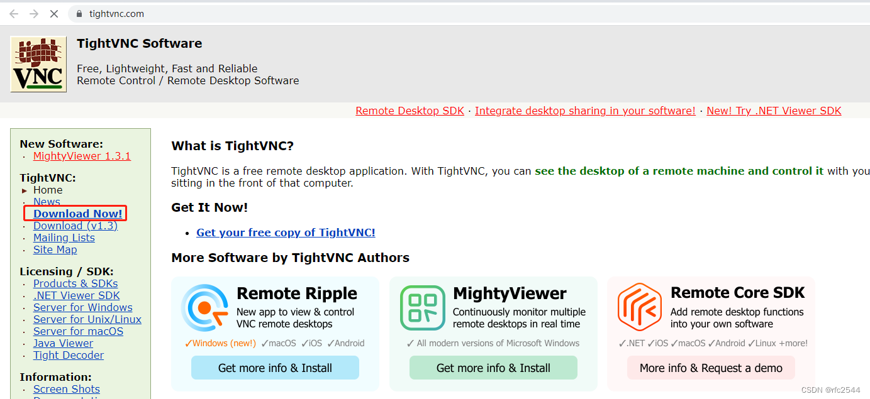Screen dimensions: 870x399
Task: Click the Remote Ripple logo icon
Action: 204,307
